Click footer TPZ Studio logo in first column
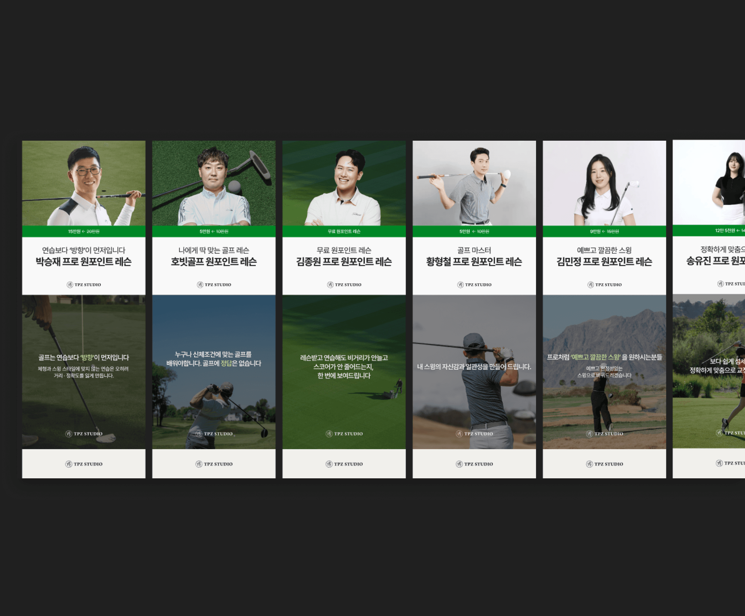 [84, 464]
